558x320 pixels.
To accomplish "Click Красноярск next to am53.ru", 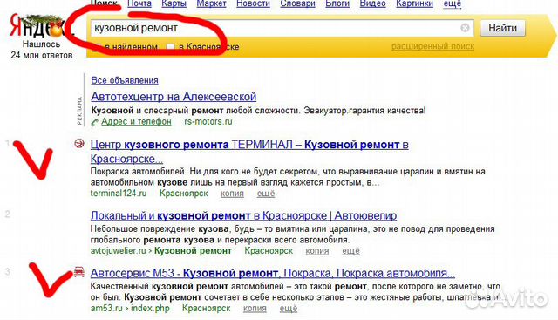I will 207,309.
